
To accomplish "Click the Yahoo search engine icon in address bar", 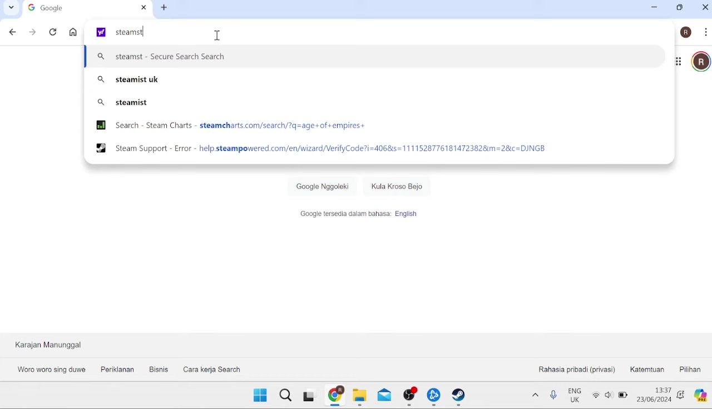I will (x=101, y=32).
